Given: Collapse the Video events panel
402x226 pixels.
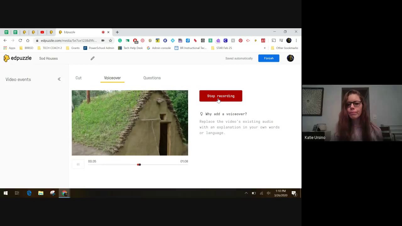Looking at the screenshot, I should [59, 79].
